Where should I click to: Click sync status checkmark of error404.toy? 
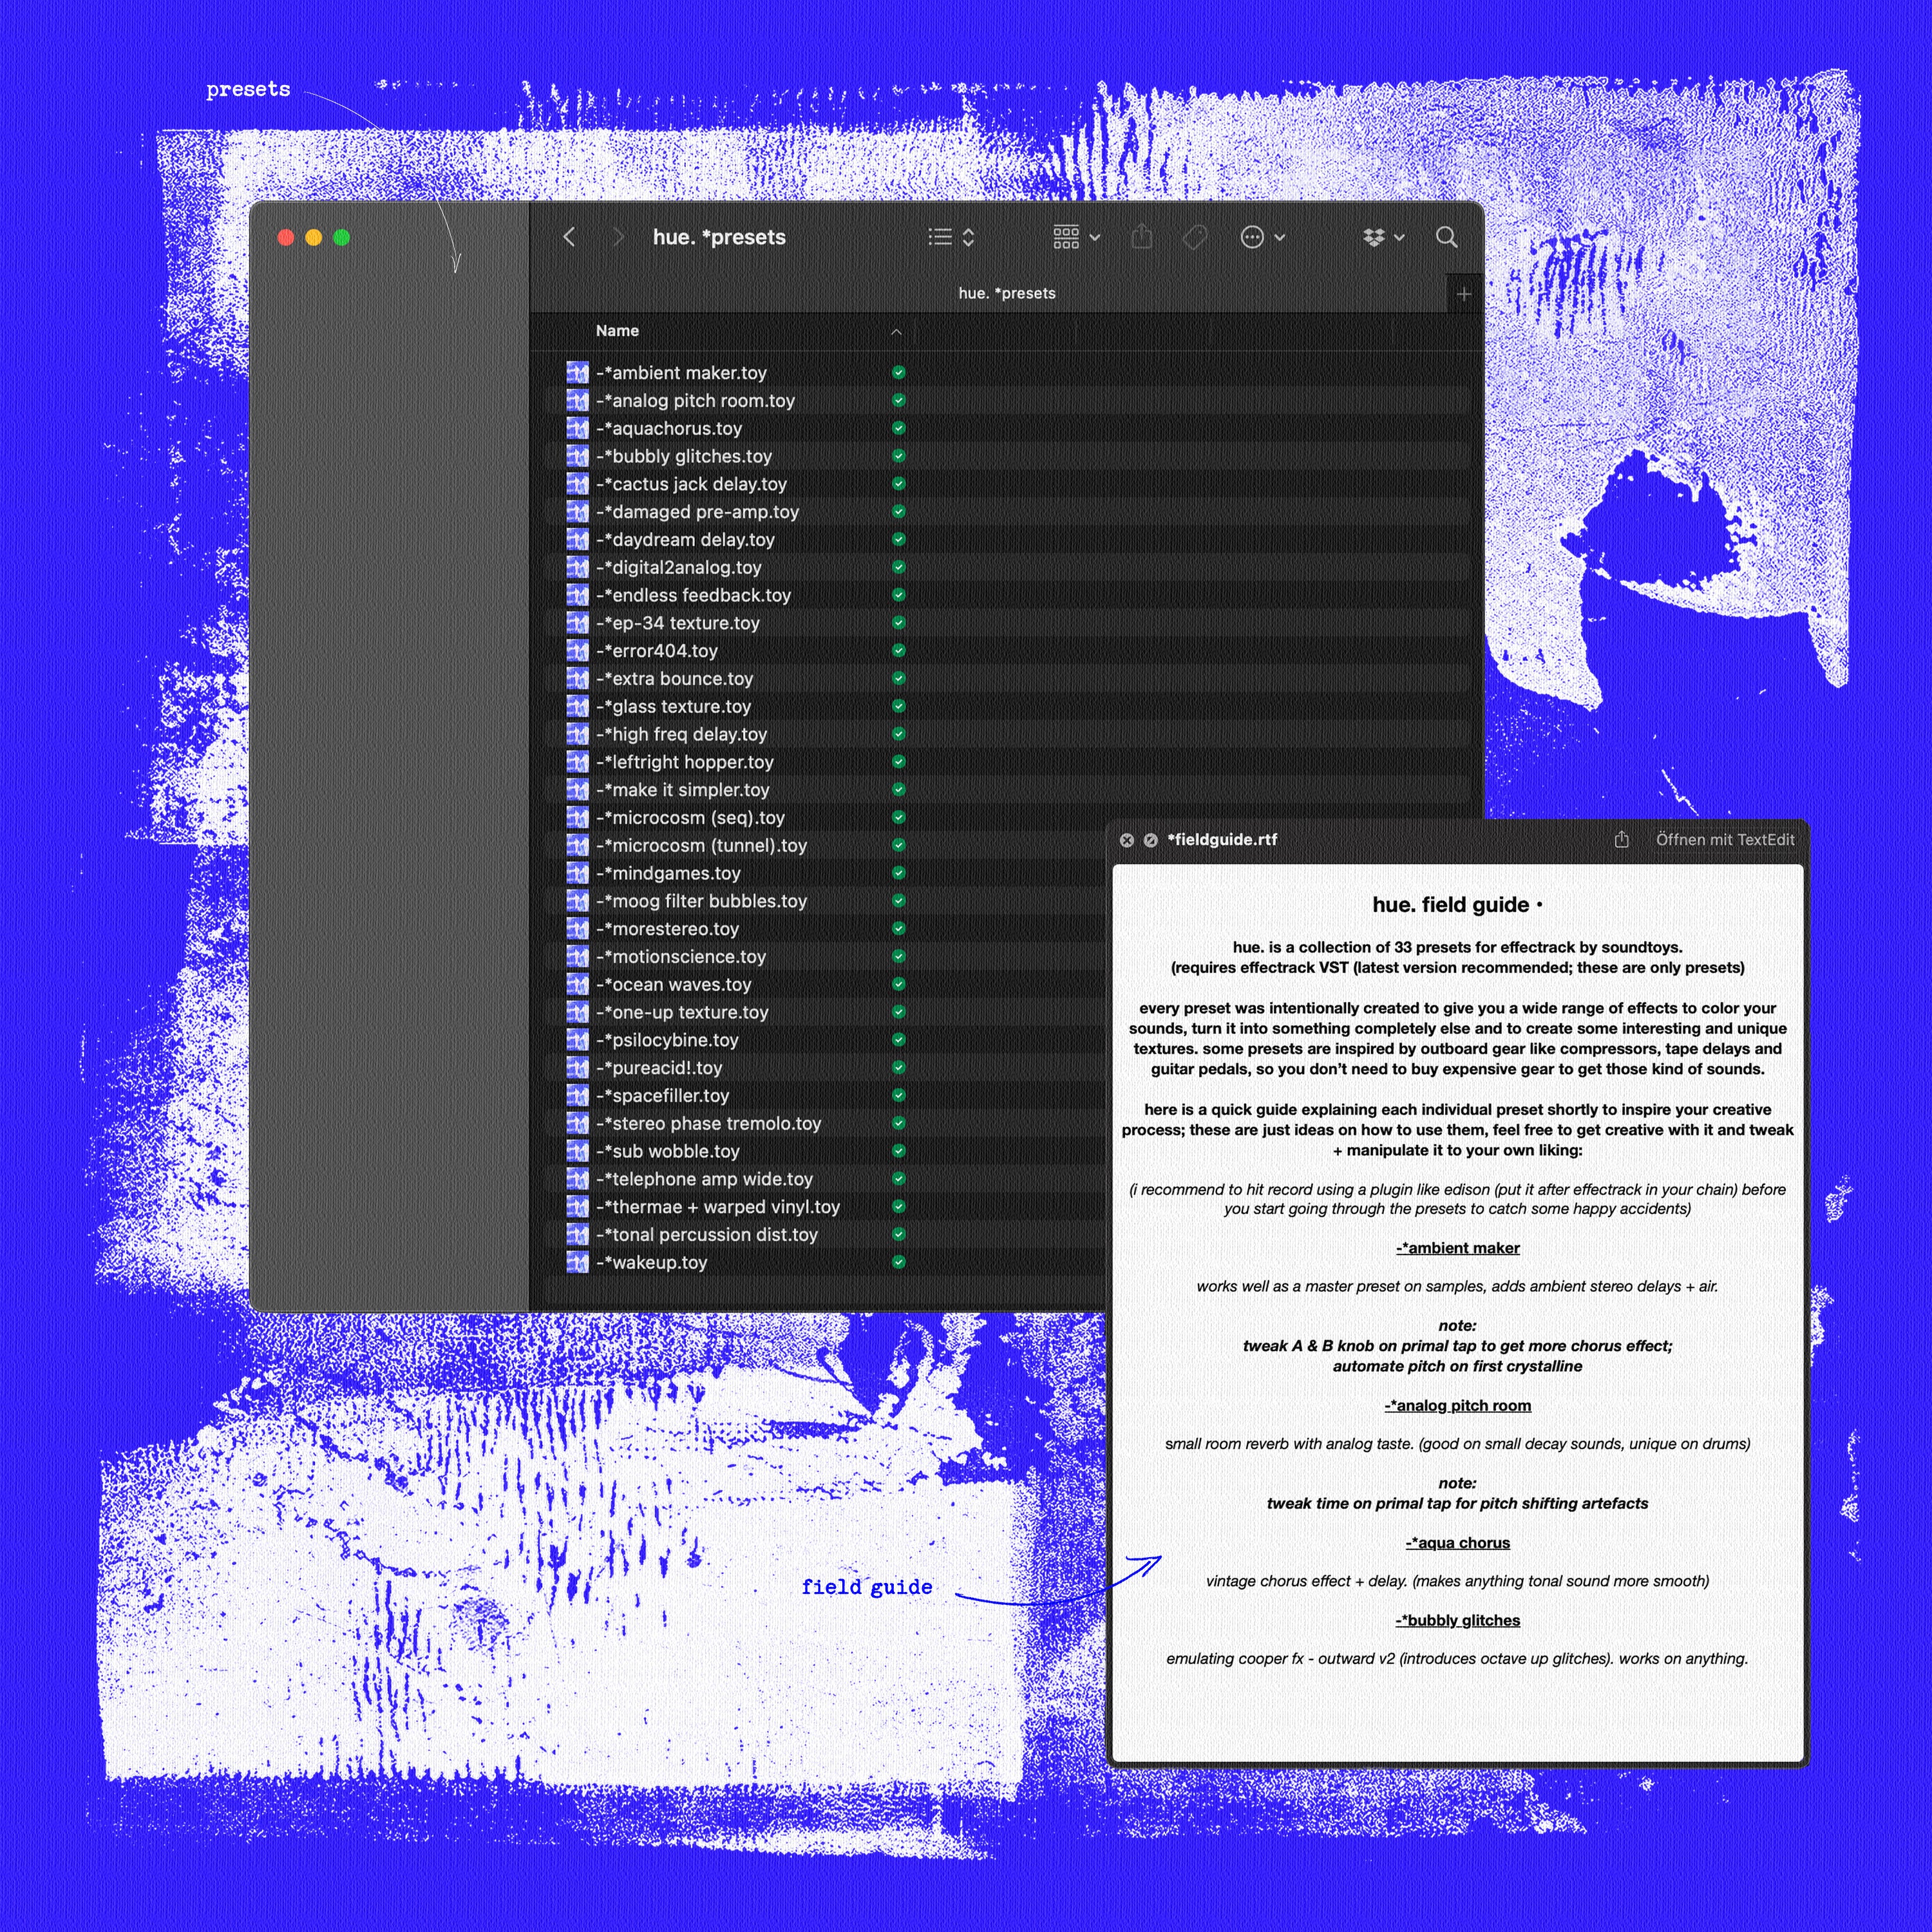[898, 651]
